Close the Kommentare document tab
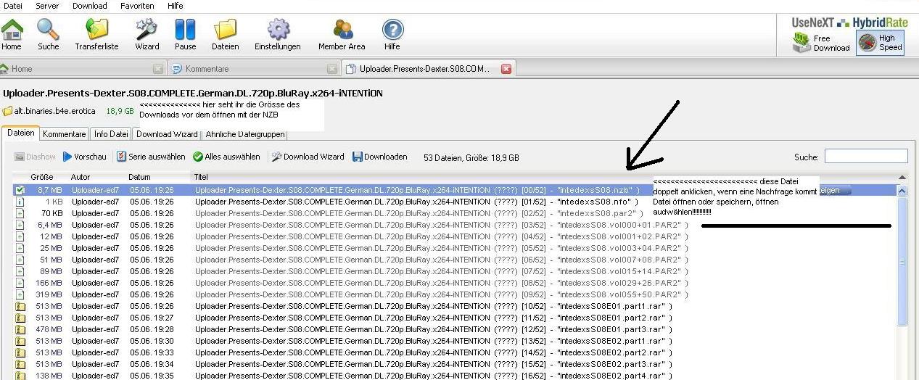Screen dimensions: 919x380 332,69
